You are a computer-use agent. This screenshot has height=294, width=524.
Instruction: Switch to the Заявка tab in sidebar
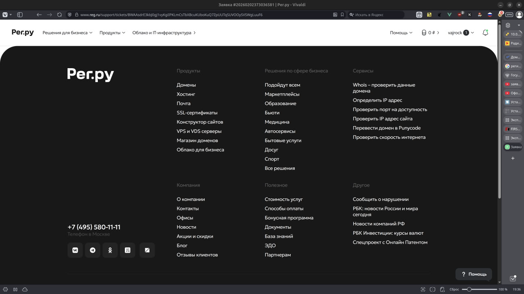(x=513, y=147)
